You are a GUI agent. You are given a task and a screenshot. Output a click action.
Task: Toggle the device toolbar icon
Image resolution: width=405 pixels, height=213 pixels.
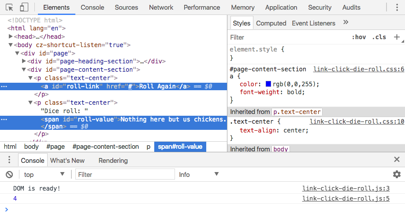(x=24, y=7)
